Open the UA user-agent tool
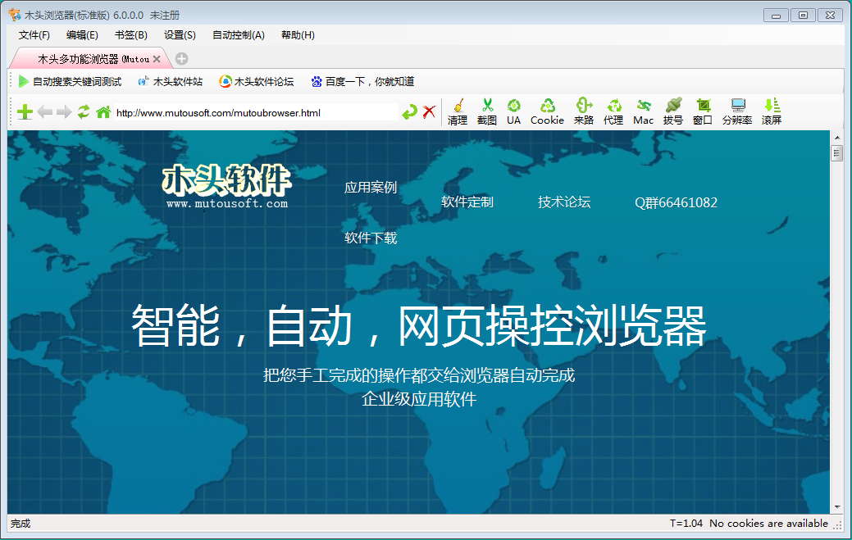The image size is (852, 540). [x=513, y=111]
